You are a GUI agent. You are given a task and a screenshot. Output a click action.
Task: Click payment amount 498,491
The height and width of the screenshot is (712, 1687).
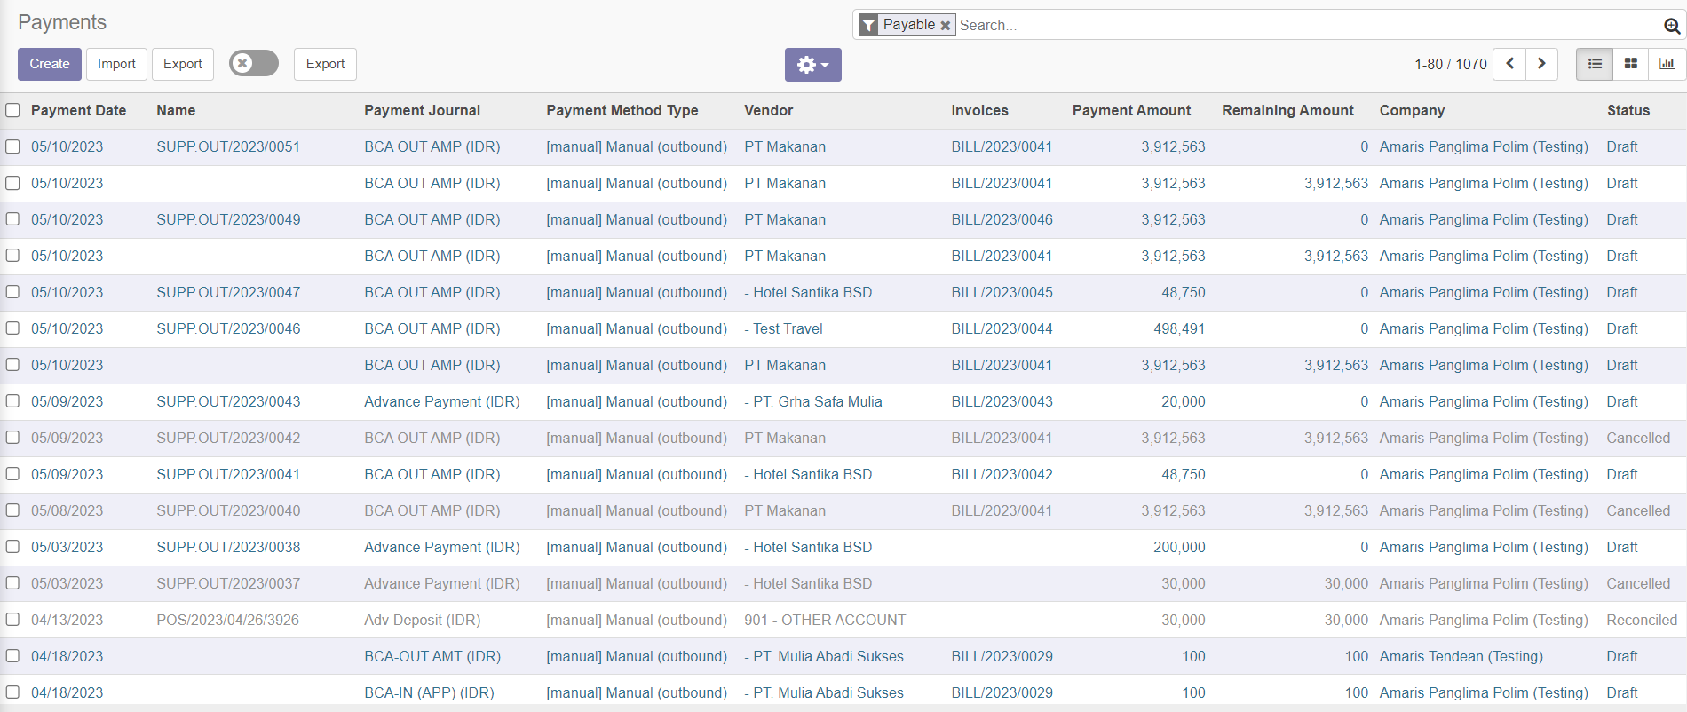(1179, 328)
